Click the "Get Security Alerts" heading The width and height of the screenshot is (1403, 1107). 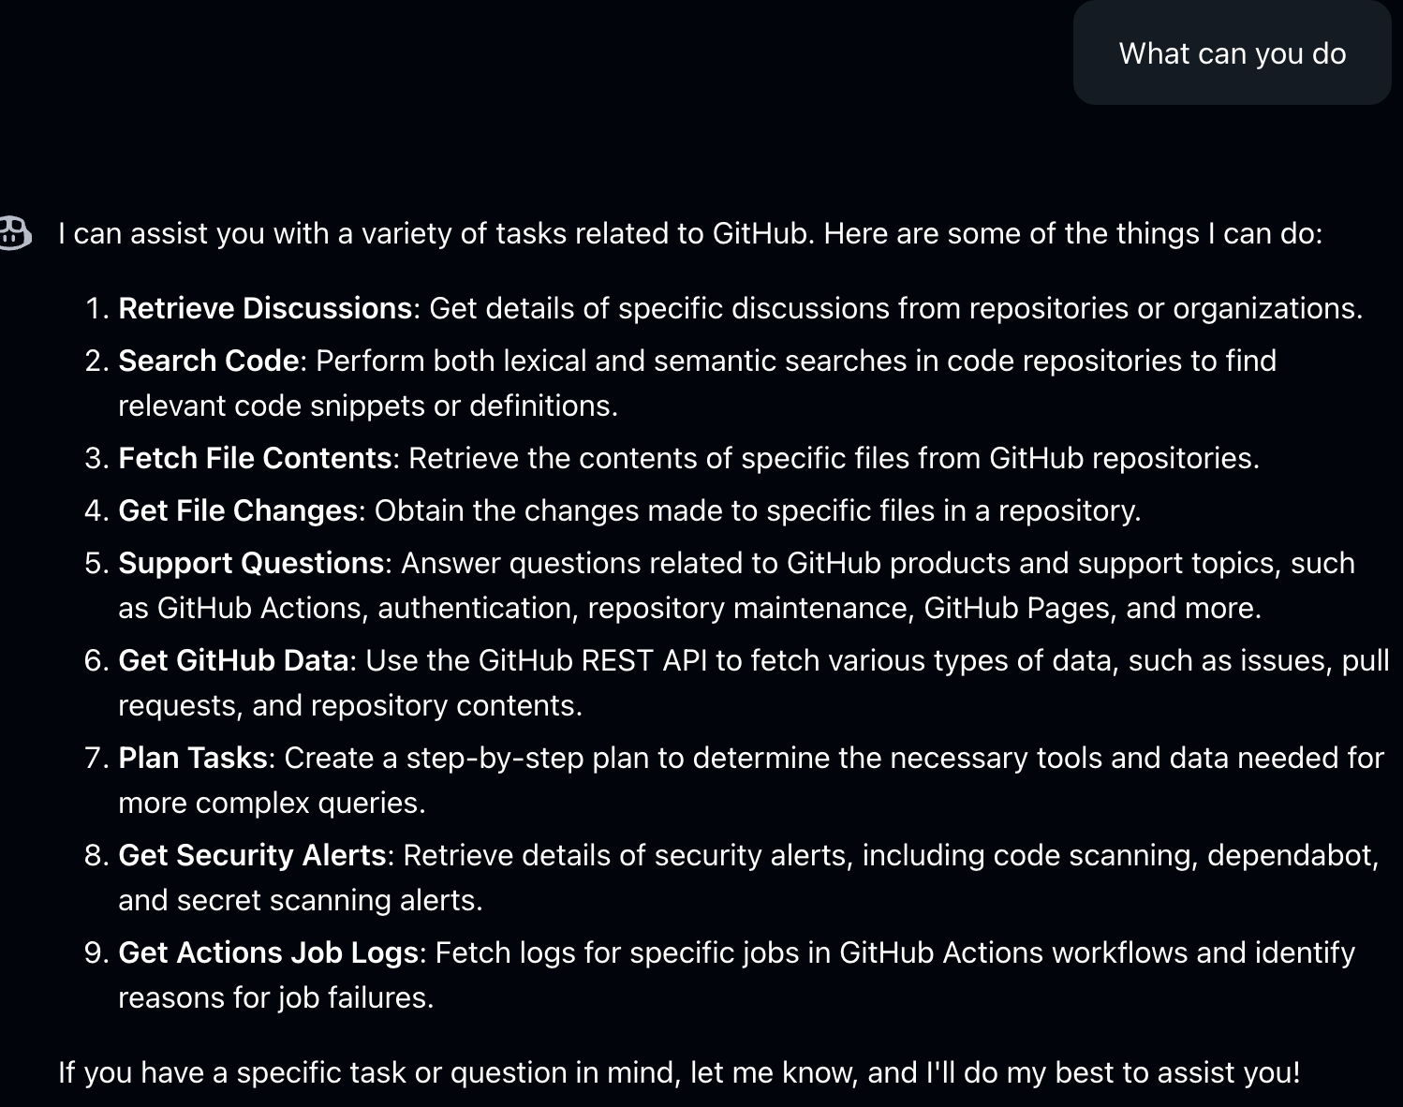252,855
